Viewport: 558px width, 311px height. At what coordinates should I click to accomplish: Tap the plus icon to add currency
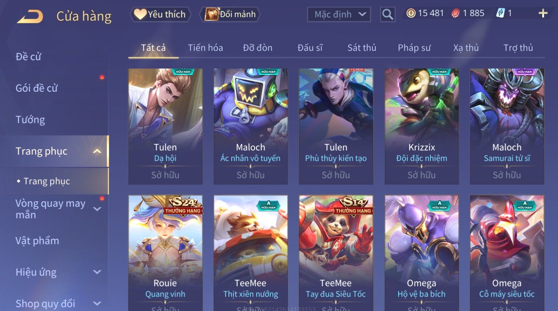click(543, 14)
